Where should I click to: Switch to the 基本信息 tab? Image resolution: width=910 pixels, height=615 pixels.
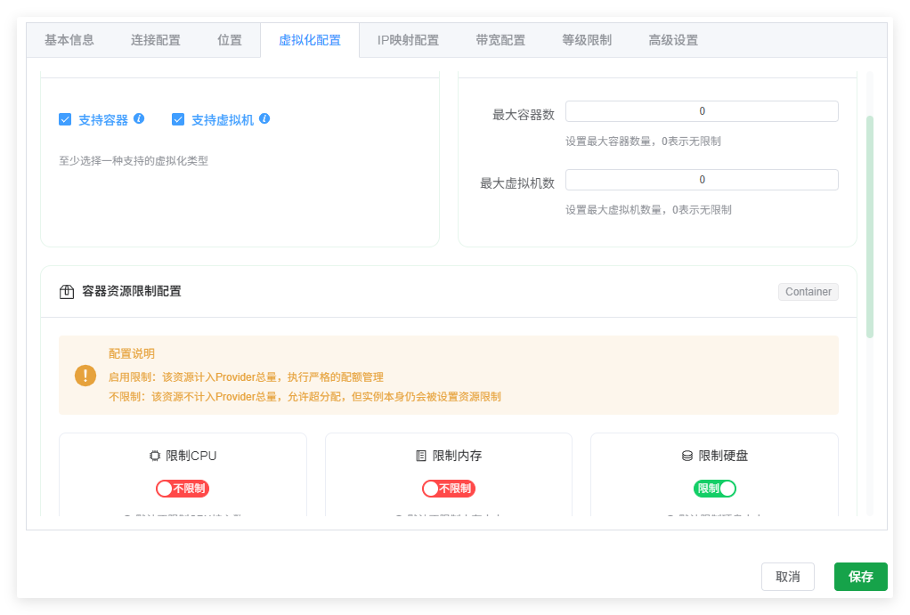(69, 39)
